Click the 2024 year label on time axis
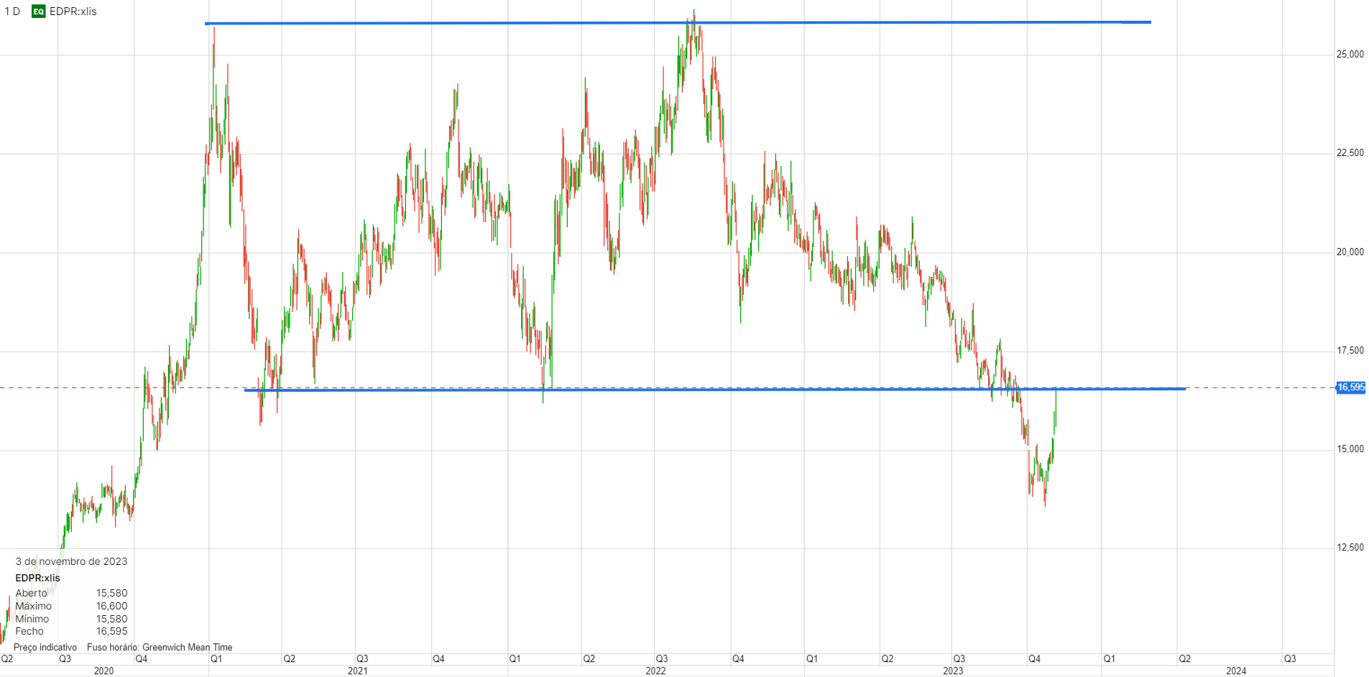The height and width of the screenshot is (677, 1369). point(1236,671)
